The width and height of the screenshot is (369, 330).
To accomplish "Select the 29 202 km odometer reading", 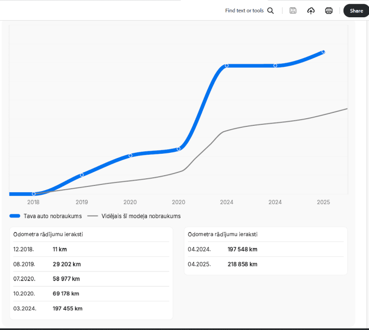I will [x=67, y=264].
